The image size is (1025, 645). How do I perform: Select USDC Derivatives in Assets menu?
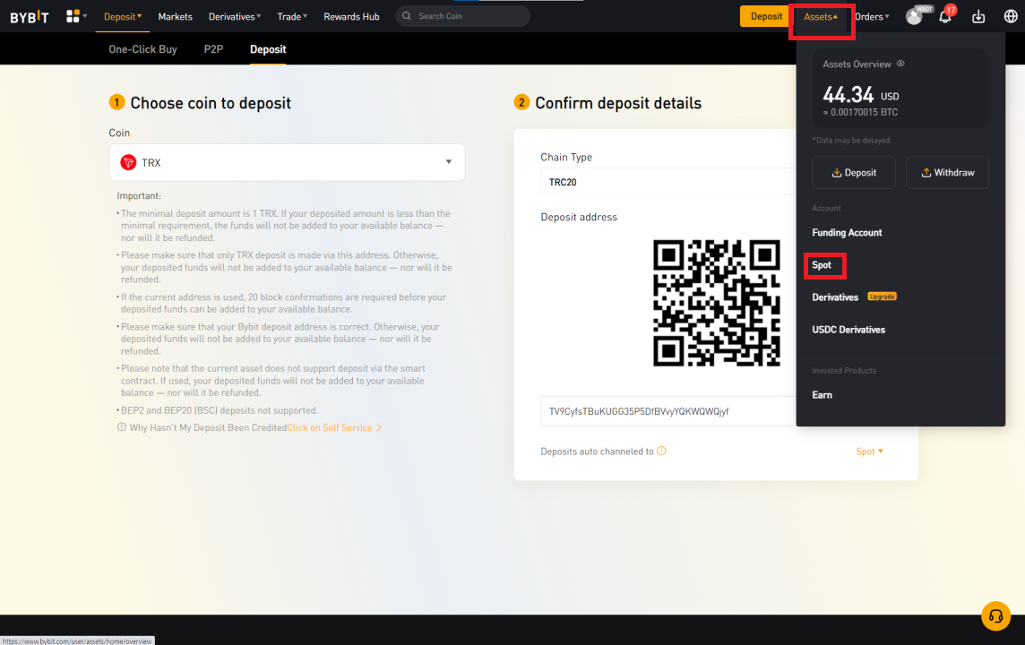[x=848, y=330]
